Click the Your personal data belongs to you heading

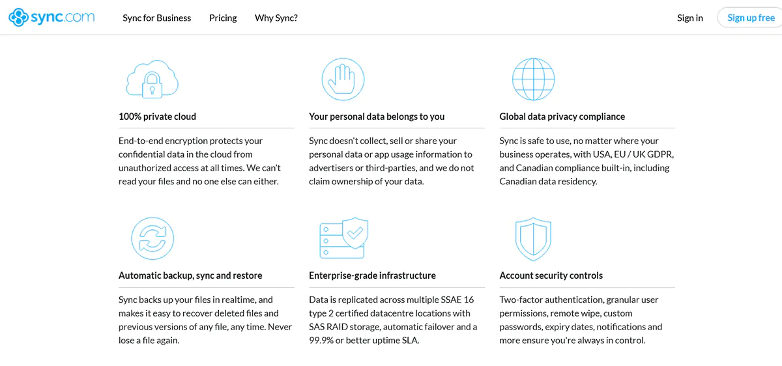(x=377, y=117)
